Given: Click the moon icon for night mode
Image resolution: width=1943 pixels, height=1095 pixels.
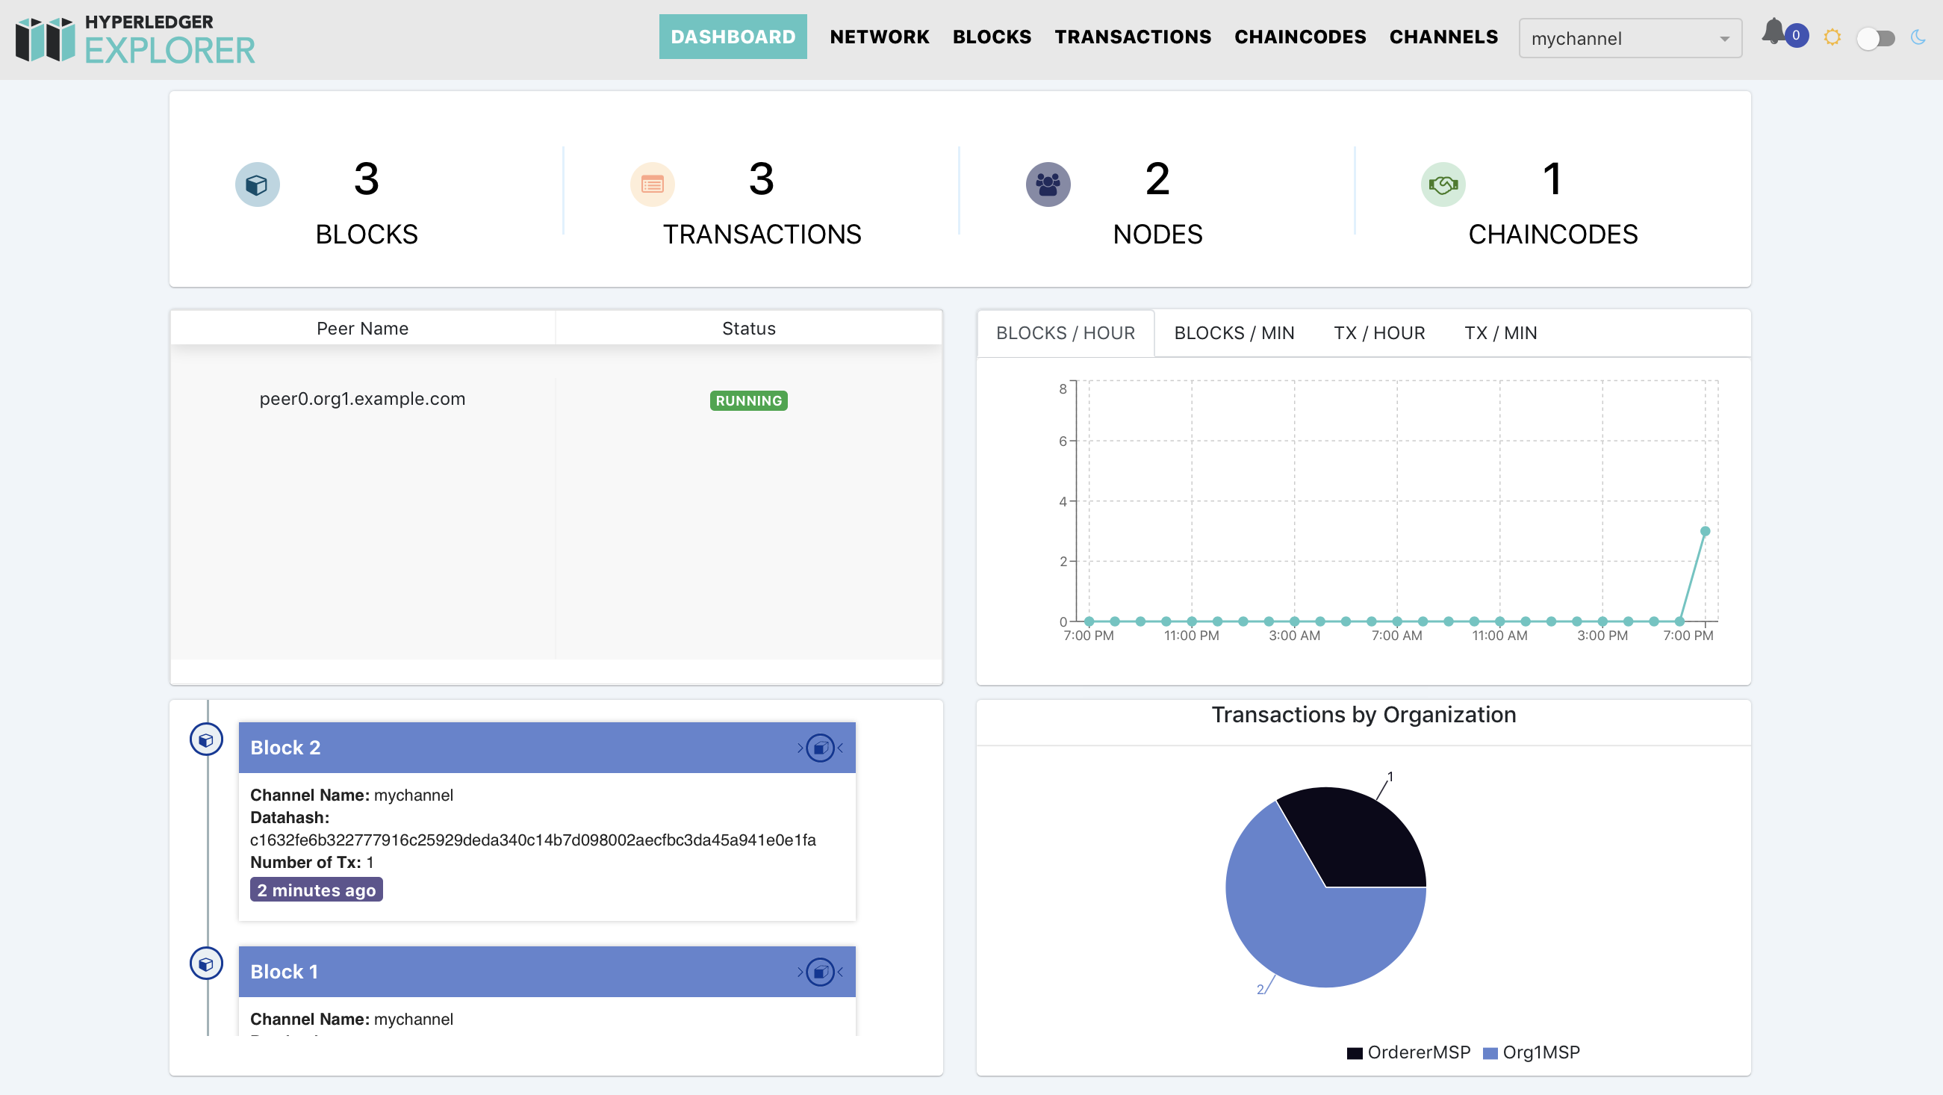Looking at the screenshot, I should pos(1918,36).
